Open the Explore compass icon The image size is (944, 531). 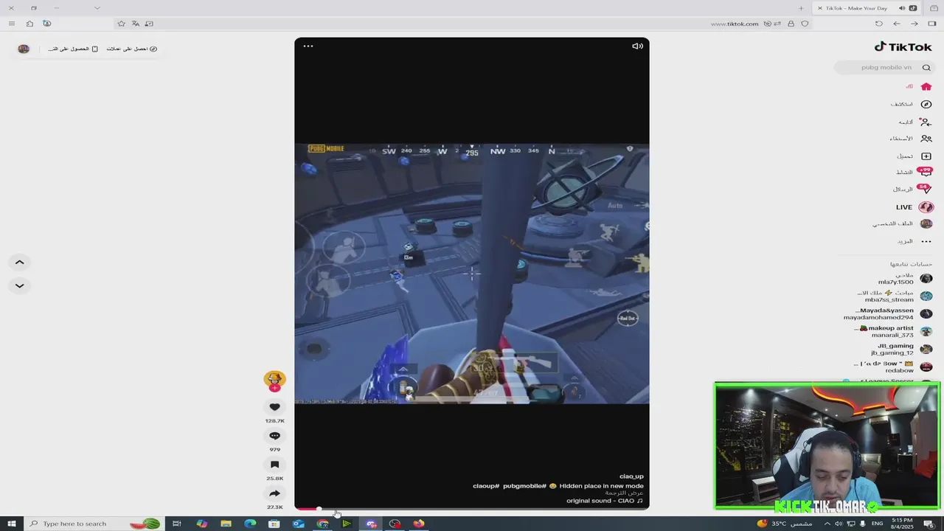pos(912,104)
